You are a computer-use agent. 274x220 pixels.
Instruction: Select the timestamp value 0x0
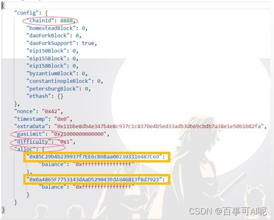[62, 119]
